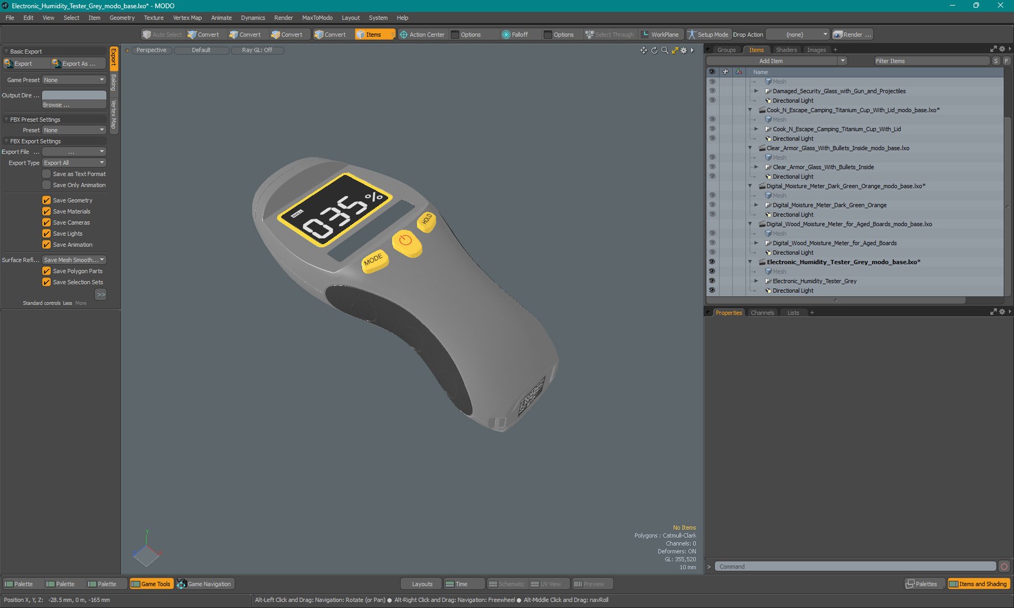Open the Time layout button

tap(464, 584)
